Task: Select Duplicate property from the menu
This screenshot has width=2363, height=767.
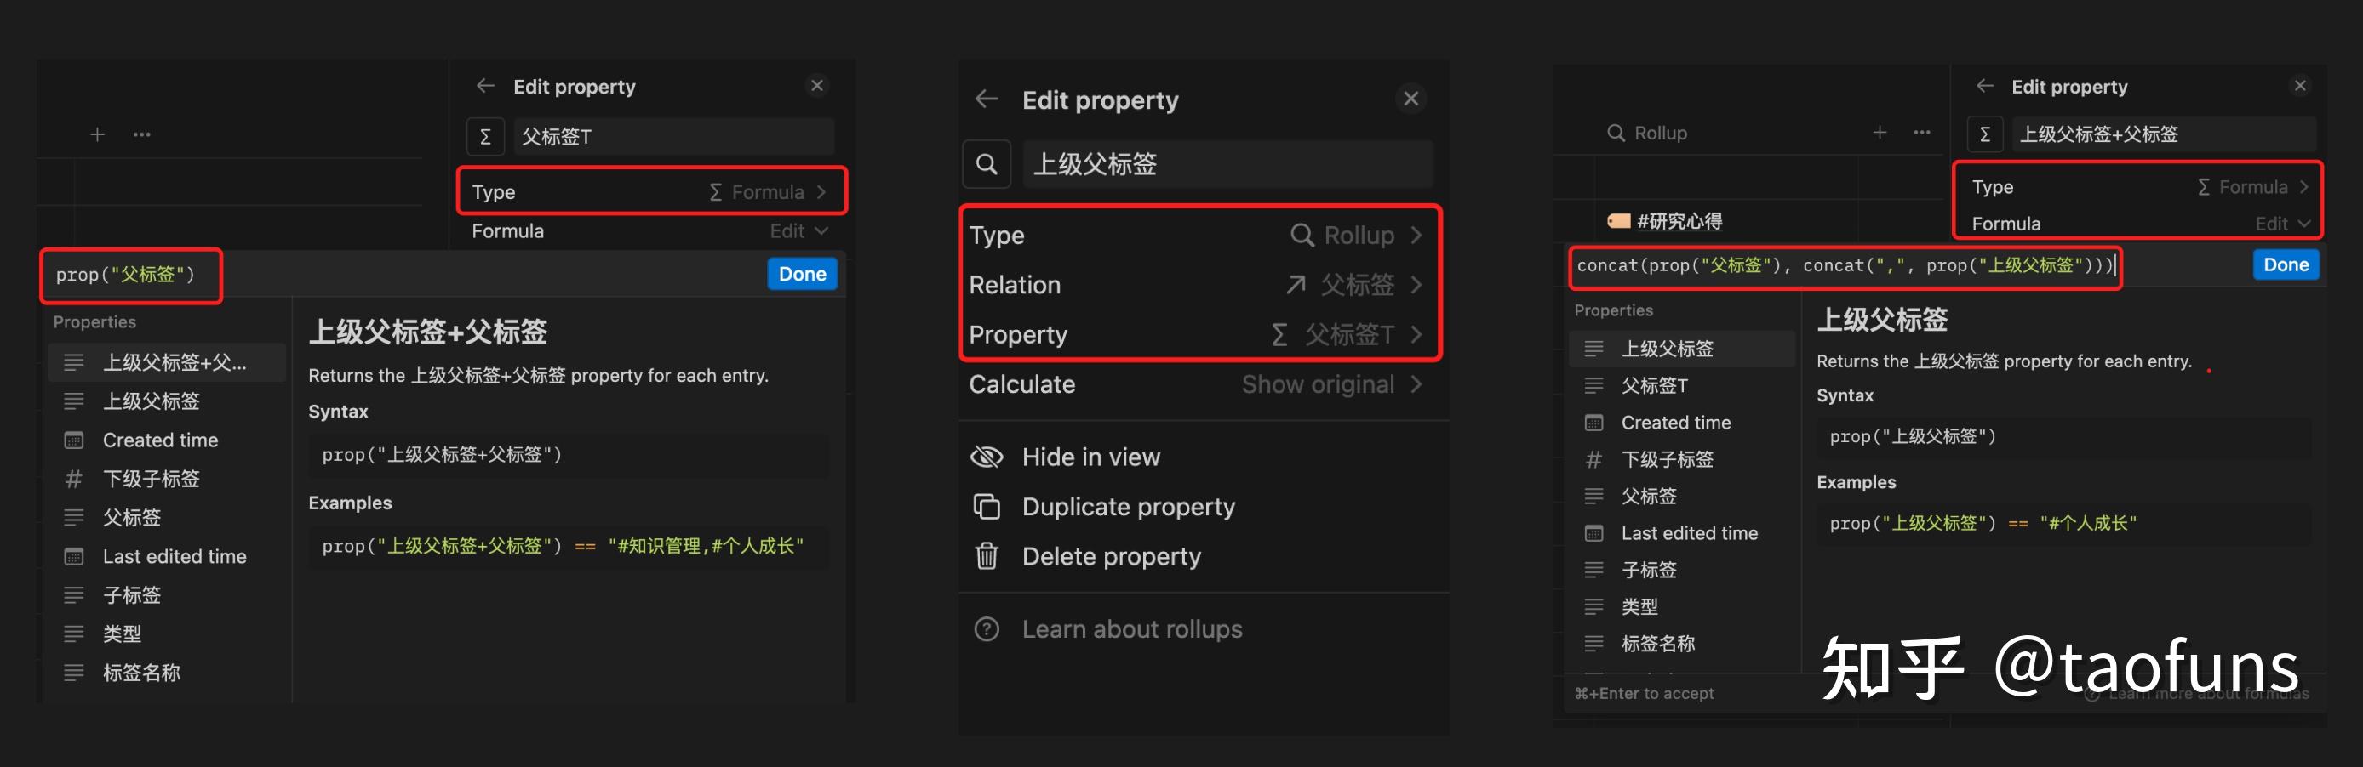Action: click(x=1127, y=507)
